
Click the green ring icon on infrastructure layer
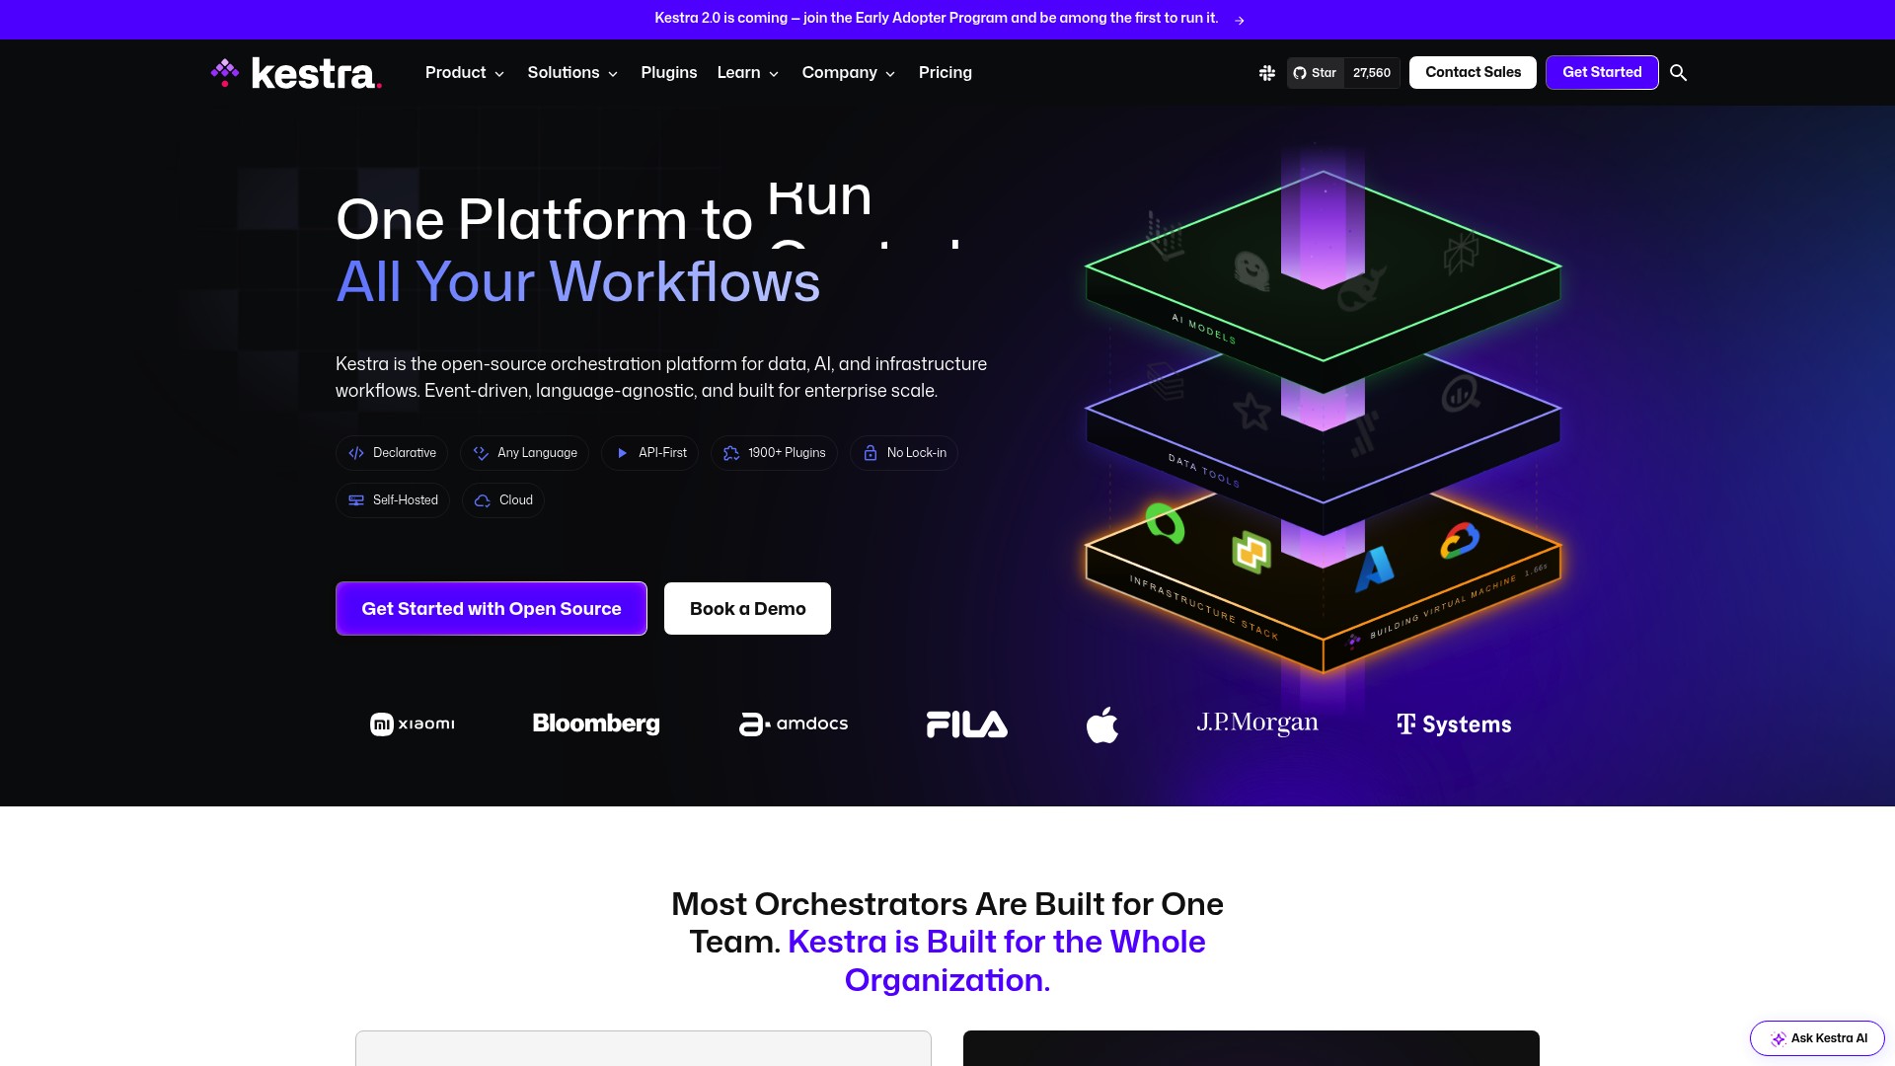pyautogui.click(x=1165, y=522)
